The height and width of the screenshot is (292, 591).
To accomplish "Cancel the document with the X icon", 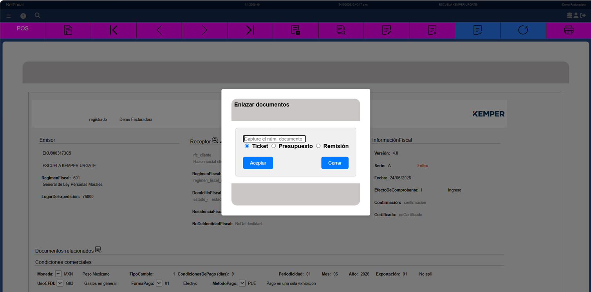I will pyautogui.click(x=432, y=30).
